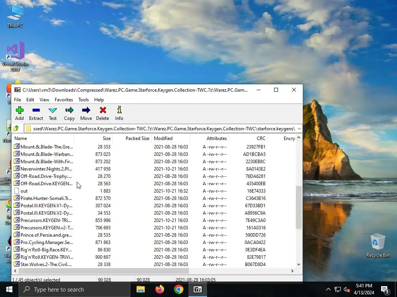Select Pirate.Hunter-Somali.Tr... file icon
The image size is (397, 297).
point(17,198)
